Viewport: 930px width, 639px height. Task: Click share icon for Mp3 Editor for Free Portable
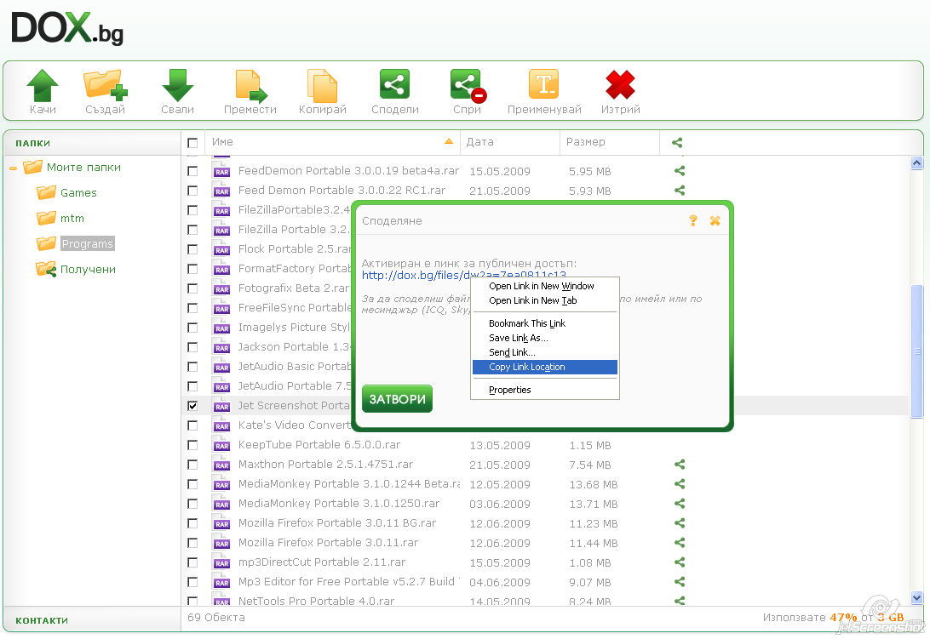(680, 581)
